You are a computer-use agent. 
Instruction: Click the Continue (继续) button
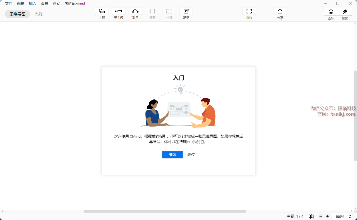(172, 155)
